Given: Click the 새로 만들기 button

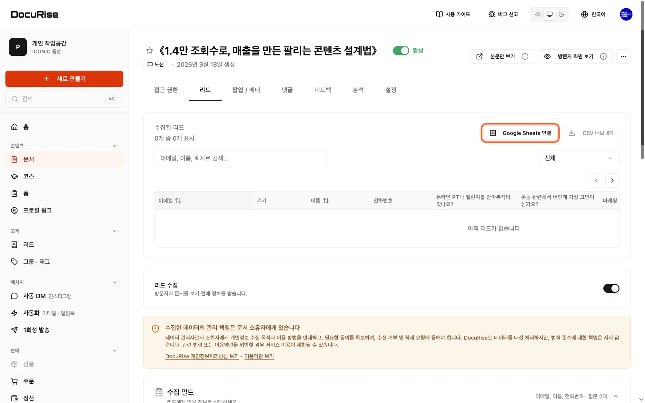Looking at the screenshot, I should click(64, 79).
